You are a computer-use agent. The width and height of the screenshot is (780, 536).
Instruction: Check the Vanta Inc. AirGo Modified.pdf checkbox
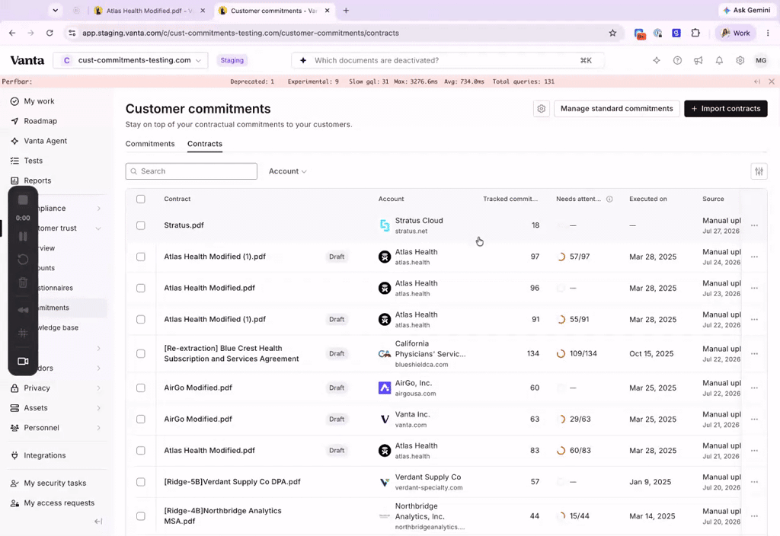click(x=141, y=420)
